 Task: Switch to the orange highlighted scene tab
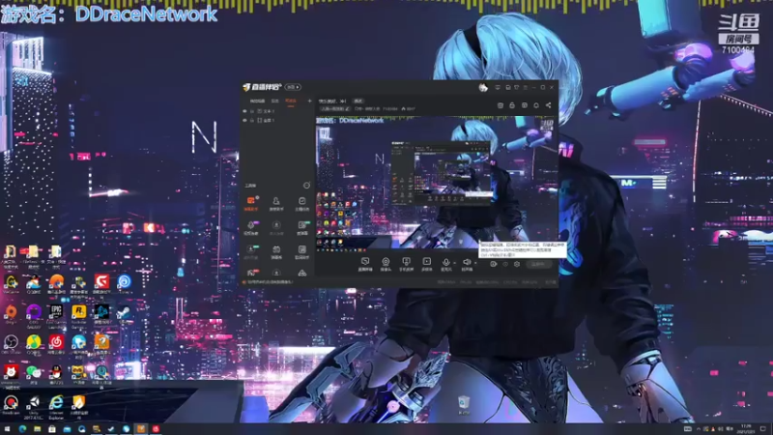pos(291,101)
